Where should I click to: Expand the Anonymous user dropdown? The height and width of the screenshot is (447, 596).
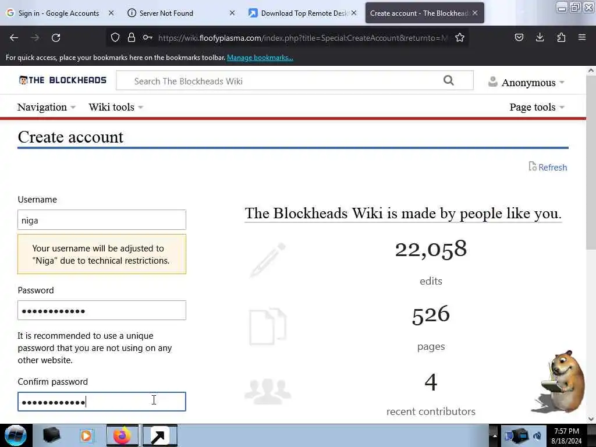[x=526, y=83]
